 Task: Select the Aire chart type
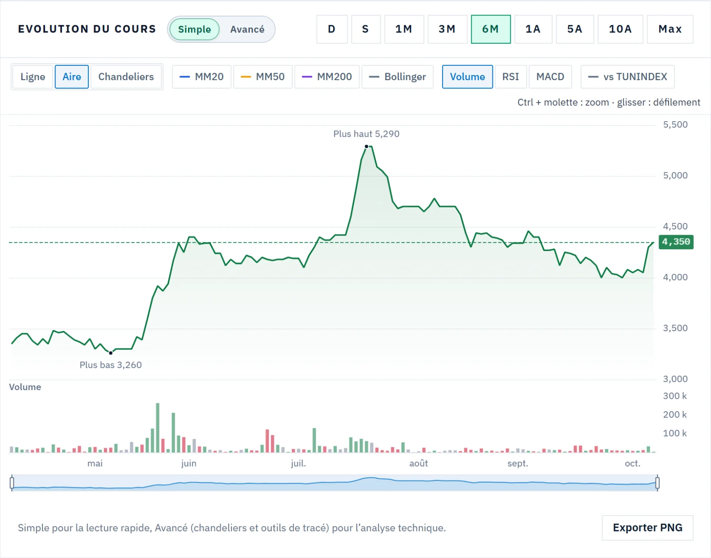[72, 77]
